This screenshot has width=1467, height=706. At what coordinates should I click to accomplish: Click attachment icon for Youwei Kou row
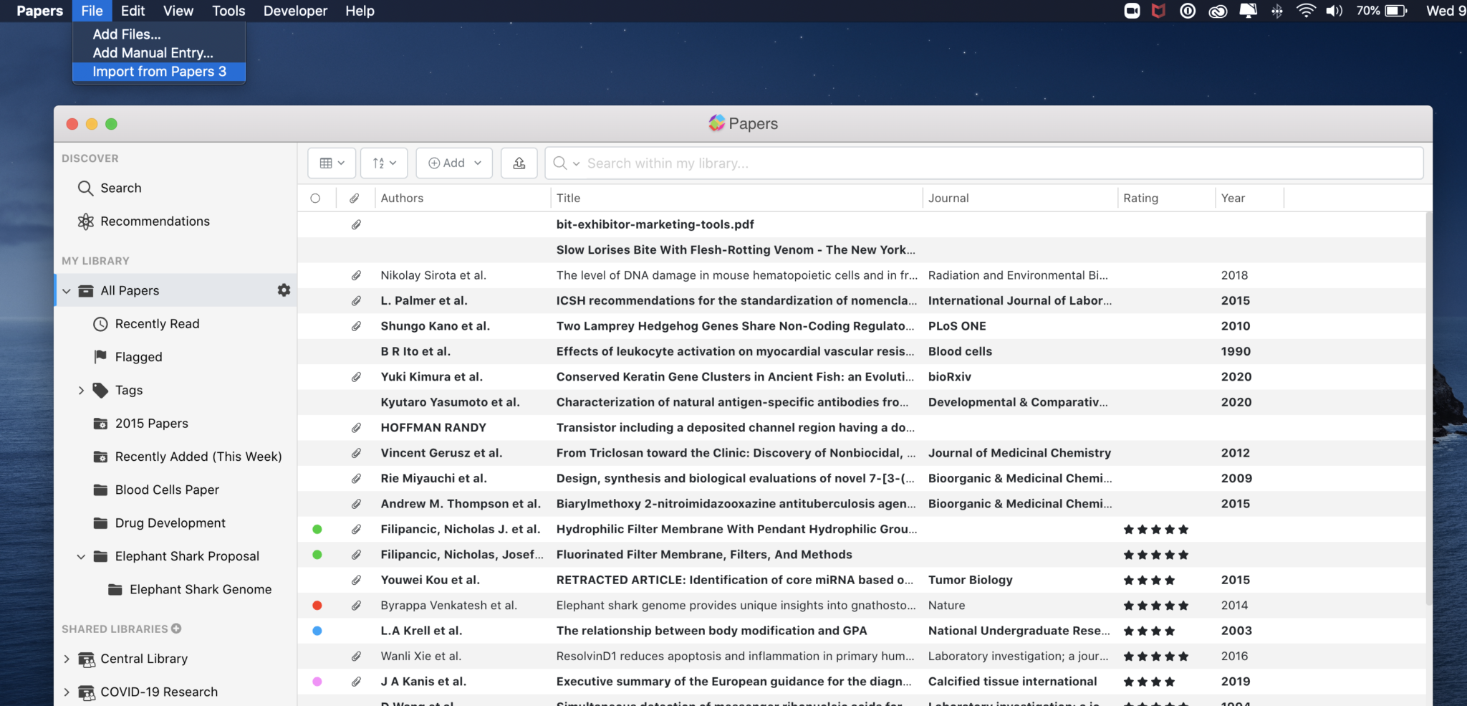point(356,580)
